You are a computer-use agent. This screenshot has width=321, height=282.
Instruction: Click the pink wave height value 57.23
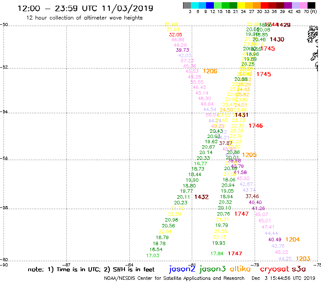(187, 61)
